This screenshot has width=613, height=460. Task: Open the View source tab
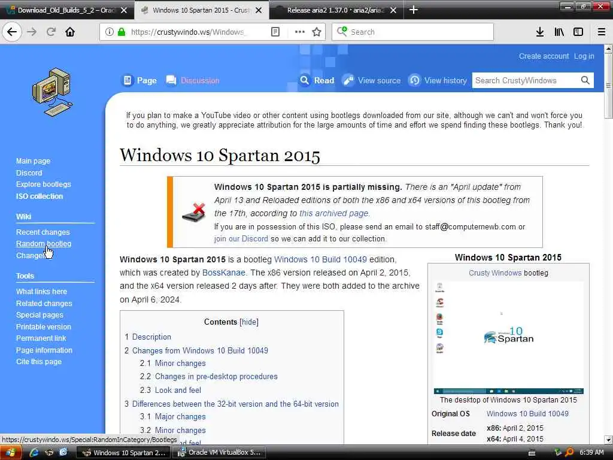(x=372, y=81)
